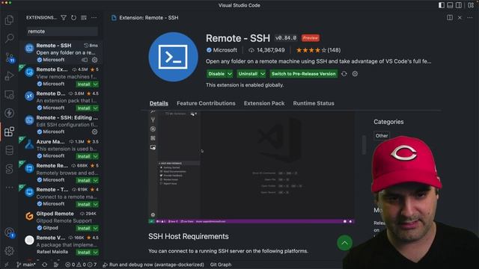Switch to Feature Contributions tab
The height and width of the screenshot is (269, 479).
[x=206, y=103]
